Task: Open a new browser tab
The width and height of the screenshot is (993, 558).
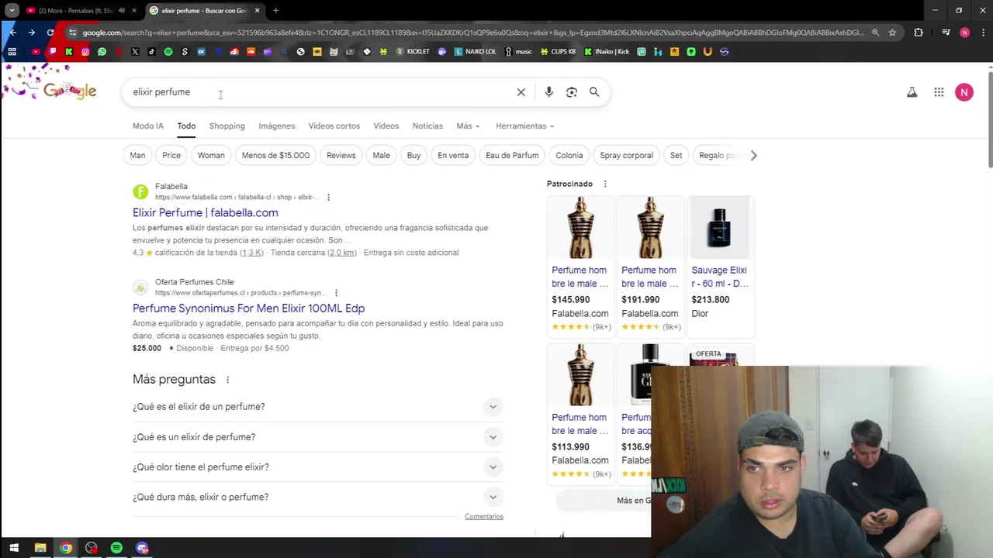Action: click(275, 10)
